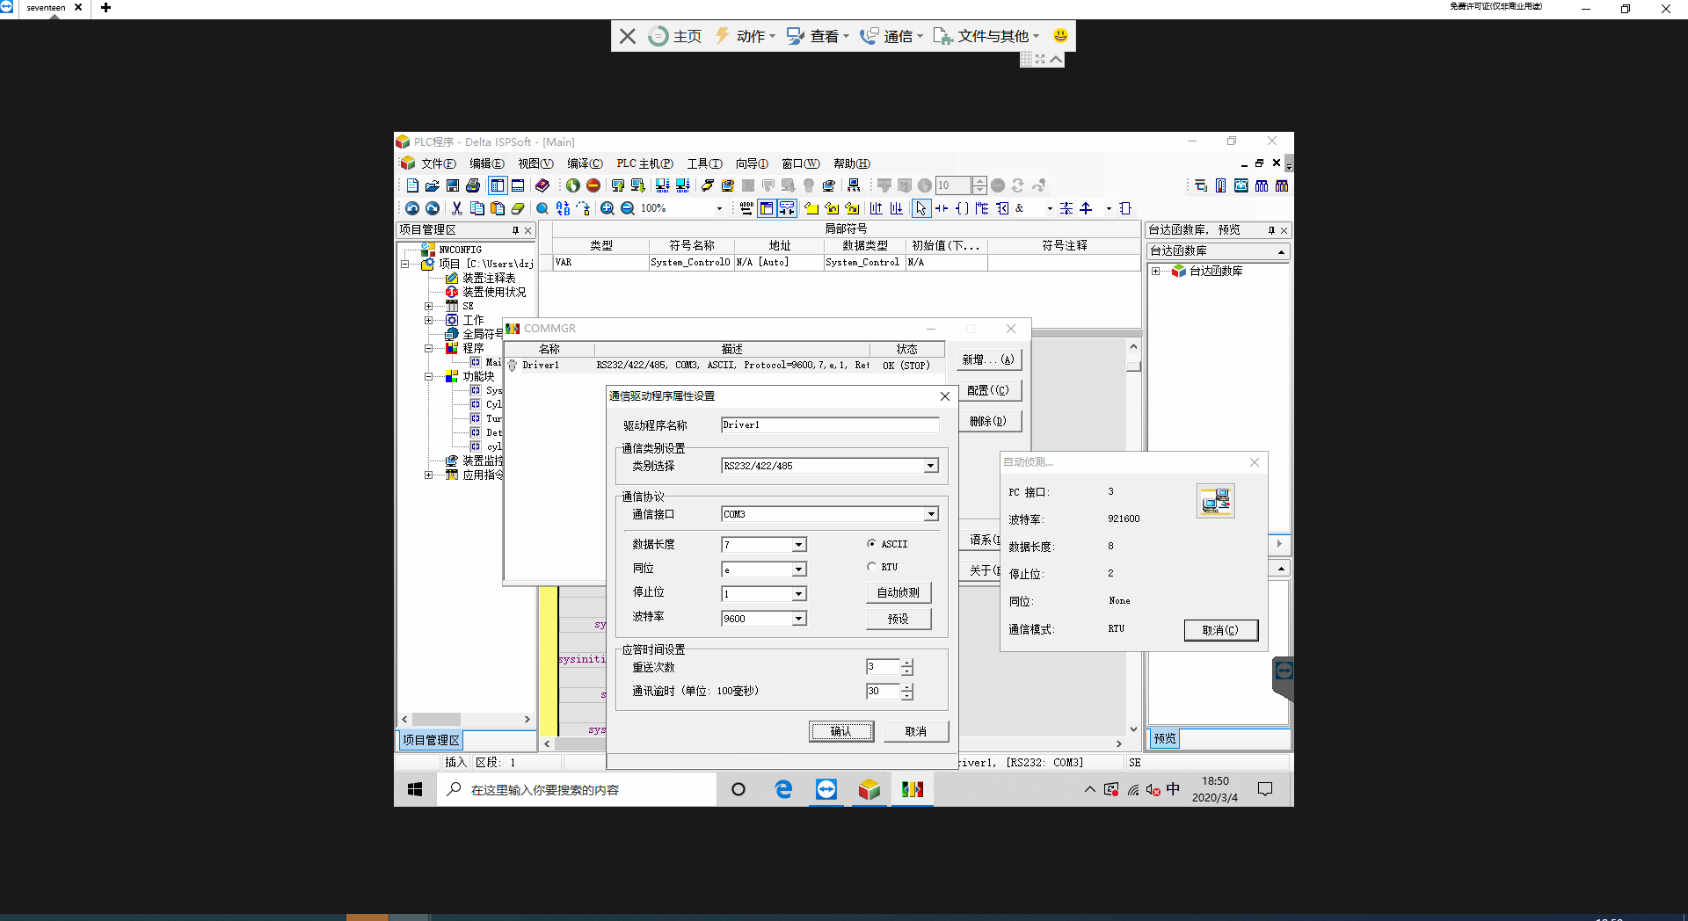
Task: Click the ladder contact insertion icon
Action: pyautogui.click(x=942, y=208)
